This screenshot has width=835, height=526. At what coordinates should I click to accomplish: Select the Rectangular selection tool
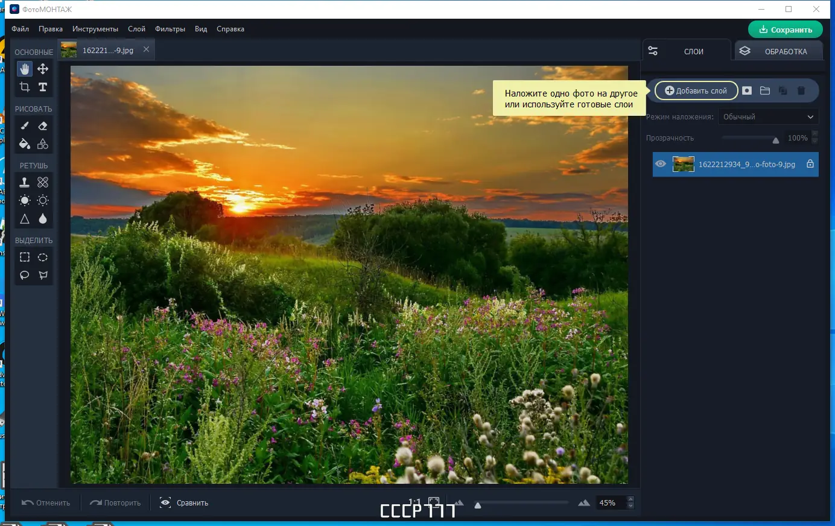25,257
